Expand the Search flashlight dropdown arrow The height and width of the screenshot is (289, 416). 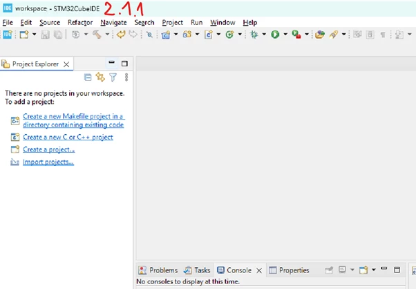tap(344, 35)
